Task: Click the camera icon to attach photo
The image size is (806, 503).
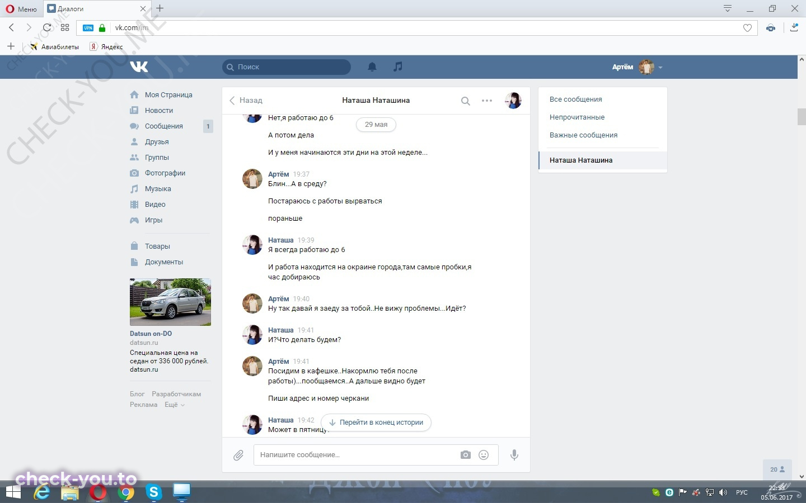Action: pos(466,455)
